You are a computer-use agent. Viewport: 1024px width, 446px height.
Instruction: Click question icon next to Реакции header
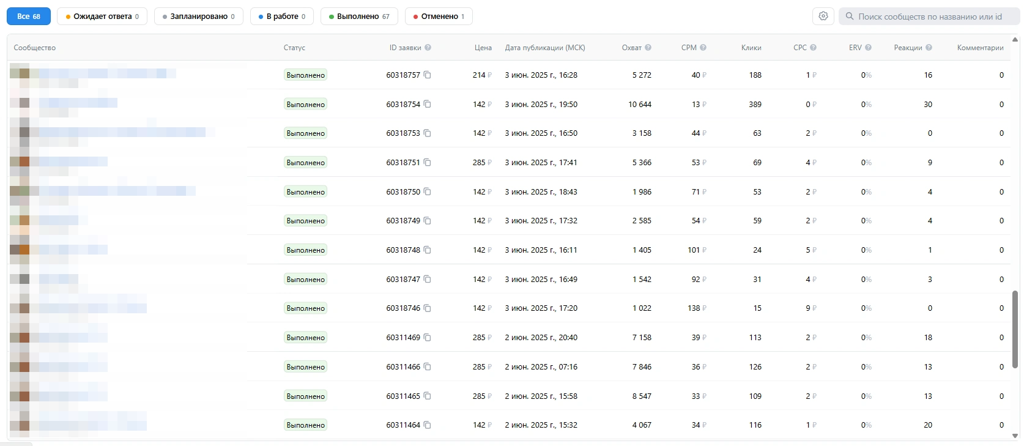929,48
